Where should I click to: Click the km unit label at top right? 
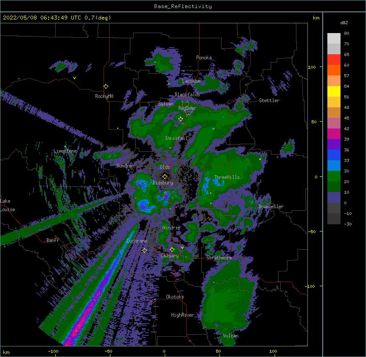click(316, 18)
